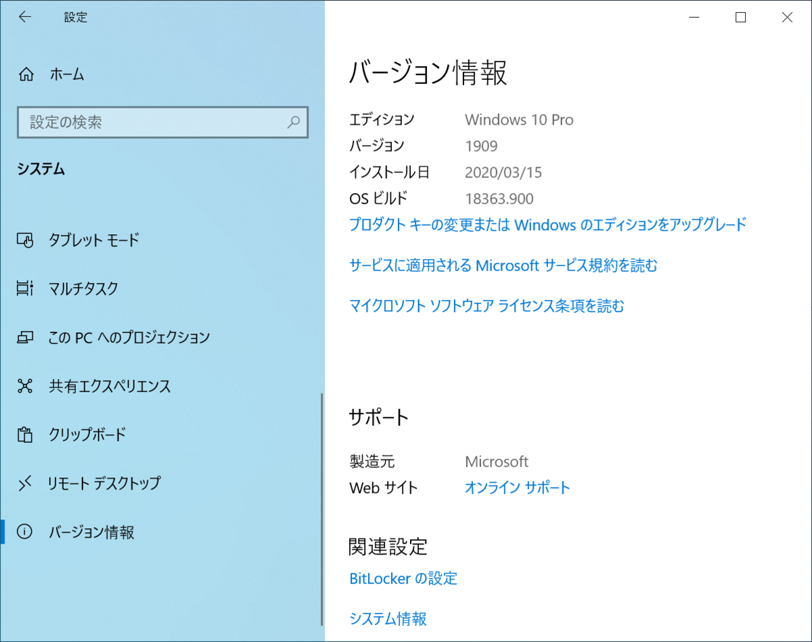Viewport: 812px width, 642px height.
Task: Click OS build value 18363.900
Action: pos(499,199)
